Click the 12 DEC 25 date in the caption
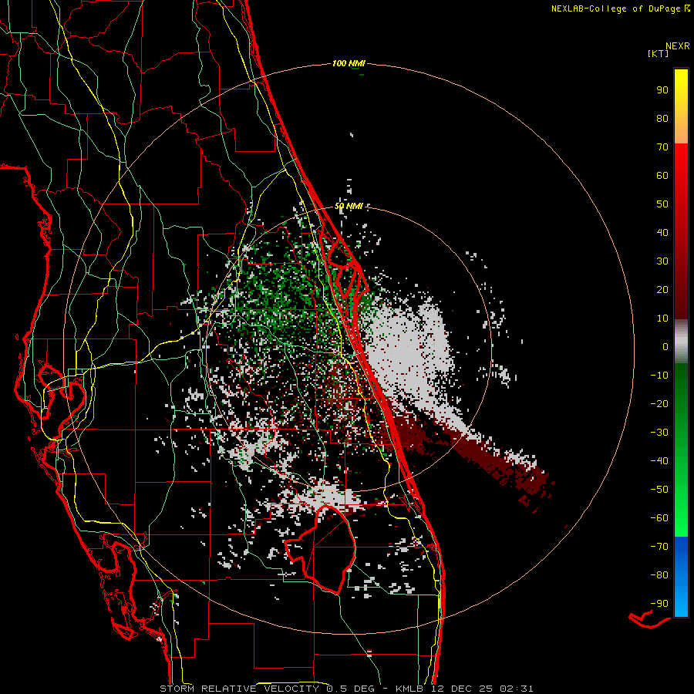 tap(461, 689)
